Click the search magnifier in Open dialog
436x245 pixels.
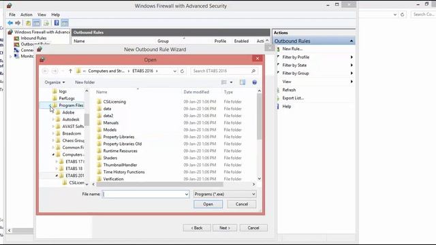(253, 71)
